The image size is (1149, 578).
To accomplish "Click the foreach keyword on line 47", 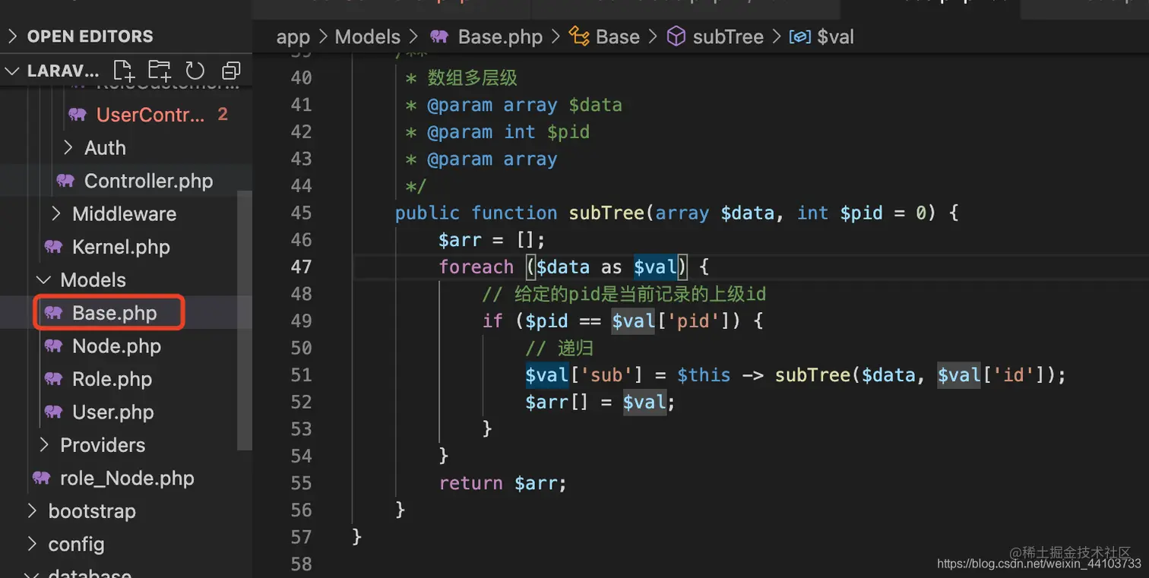I will [x=476, y=267].
